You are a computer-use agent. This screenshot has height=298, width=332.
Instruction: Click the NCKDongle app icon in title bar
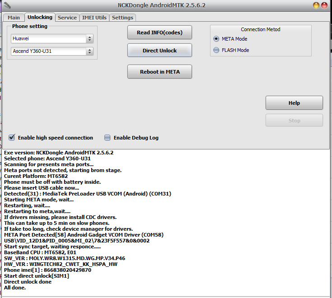click(7, 5)
